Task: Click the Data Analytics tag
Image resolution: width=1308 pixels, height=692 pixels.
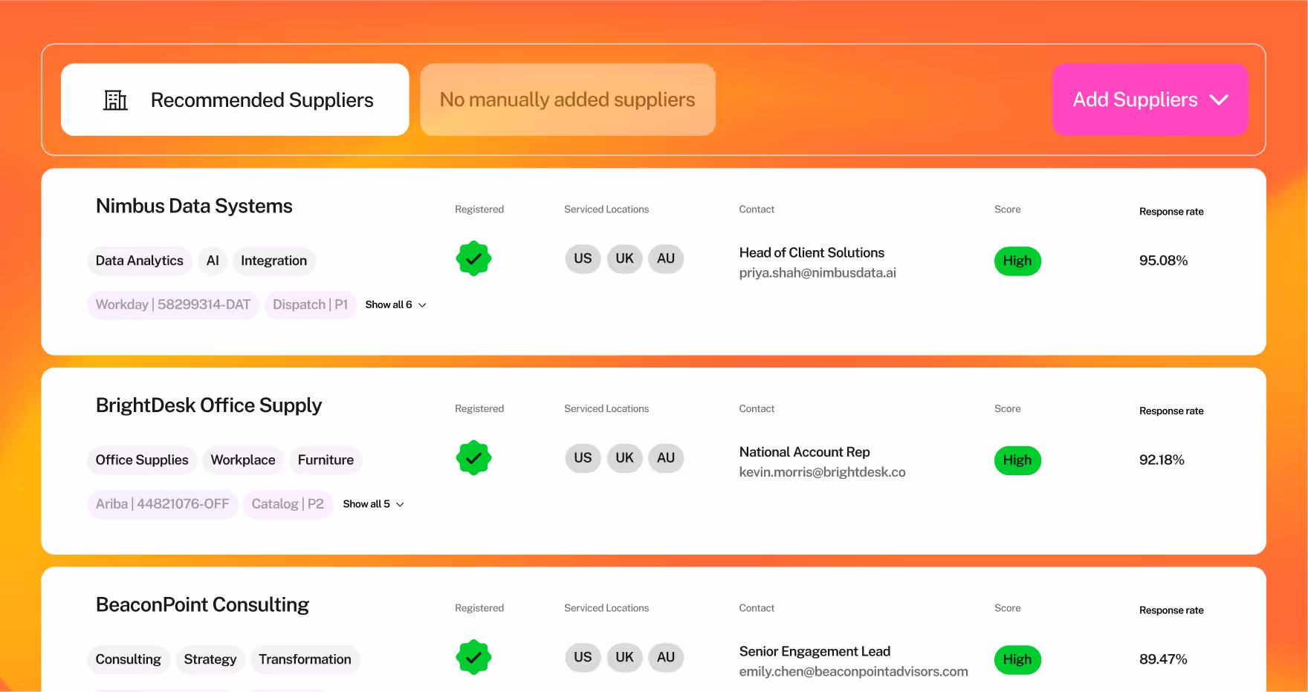Action: click(x=140, y=261)
